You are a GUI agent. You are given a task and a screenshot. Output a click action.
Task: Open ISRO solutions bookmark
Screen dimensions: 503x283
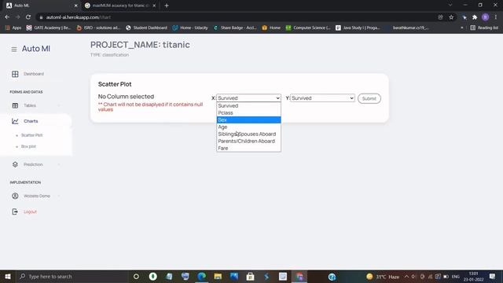98,28
